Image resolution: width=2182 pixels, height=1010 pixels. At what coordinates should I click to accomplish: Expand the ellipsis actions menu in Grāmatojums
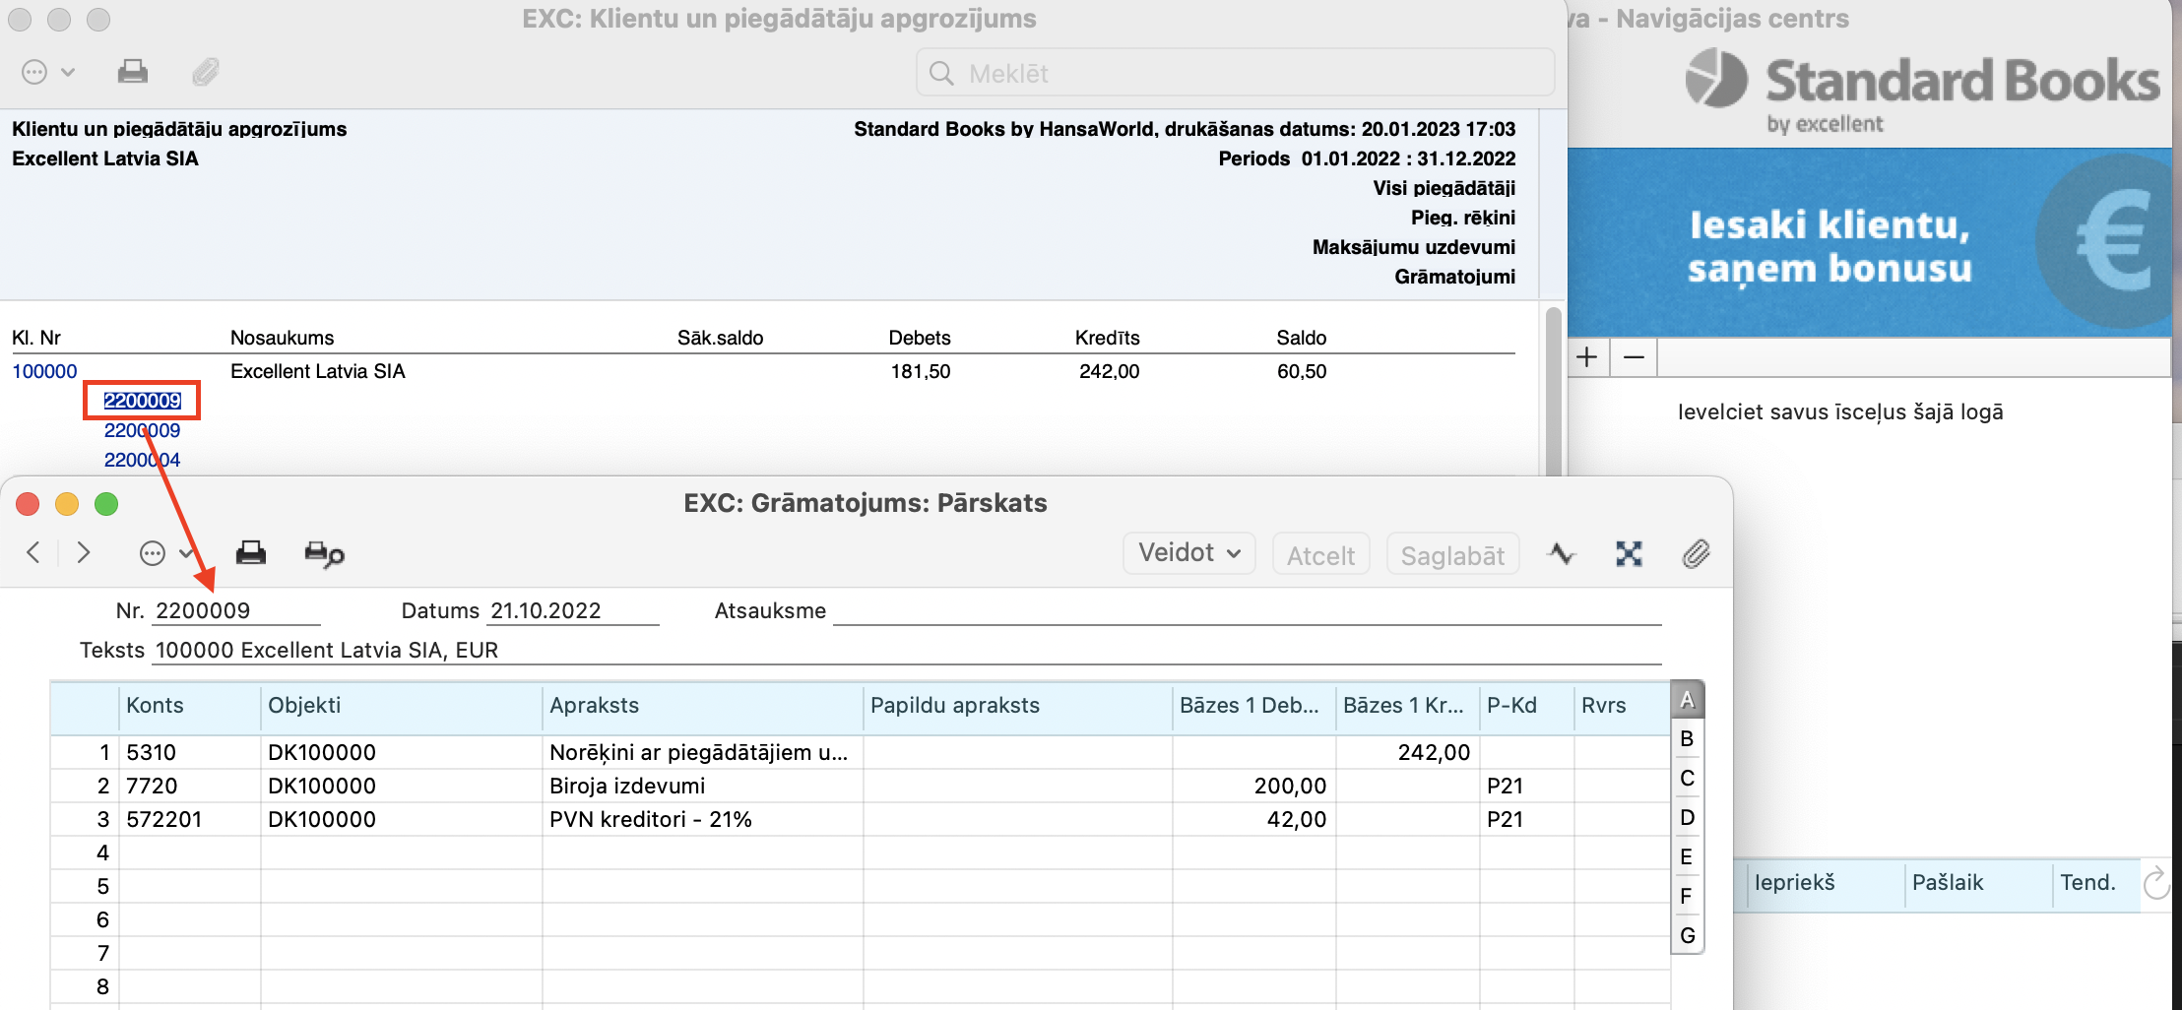[x=164, y=554]
